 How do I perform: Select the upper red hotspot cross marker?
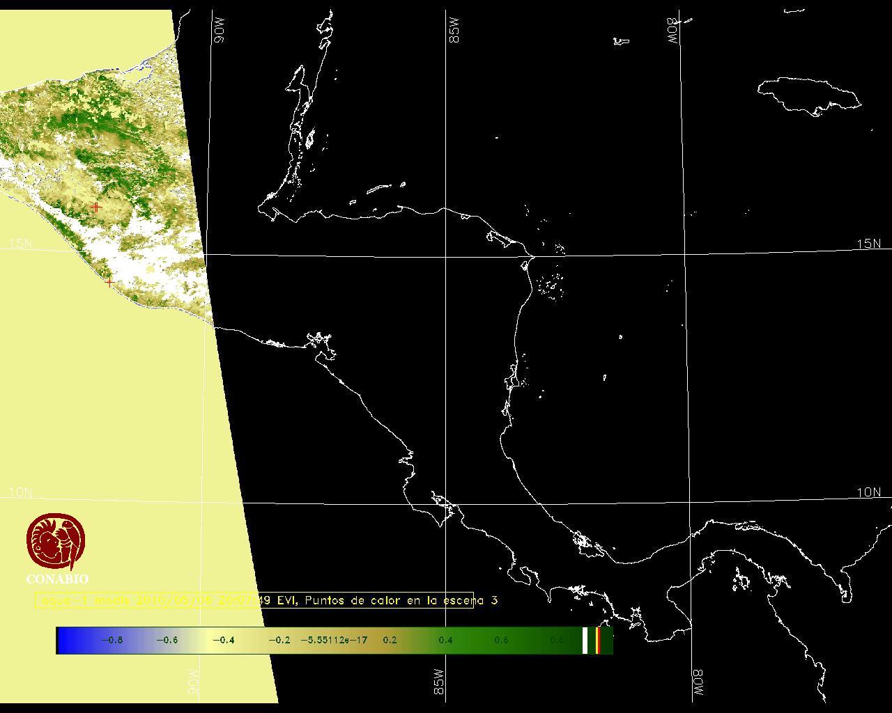(96, 207)
